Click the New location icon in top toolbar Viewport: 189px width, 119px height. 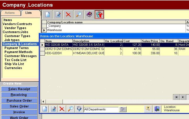[x=47, y=15]
